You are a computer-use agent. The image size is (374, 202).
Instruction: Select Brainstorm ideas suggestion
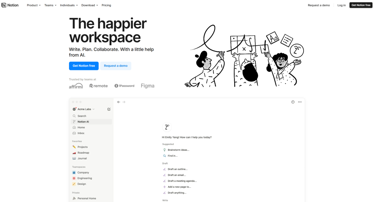179,150
